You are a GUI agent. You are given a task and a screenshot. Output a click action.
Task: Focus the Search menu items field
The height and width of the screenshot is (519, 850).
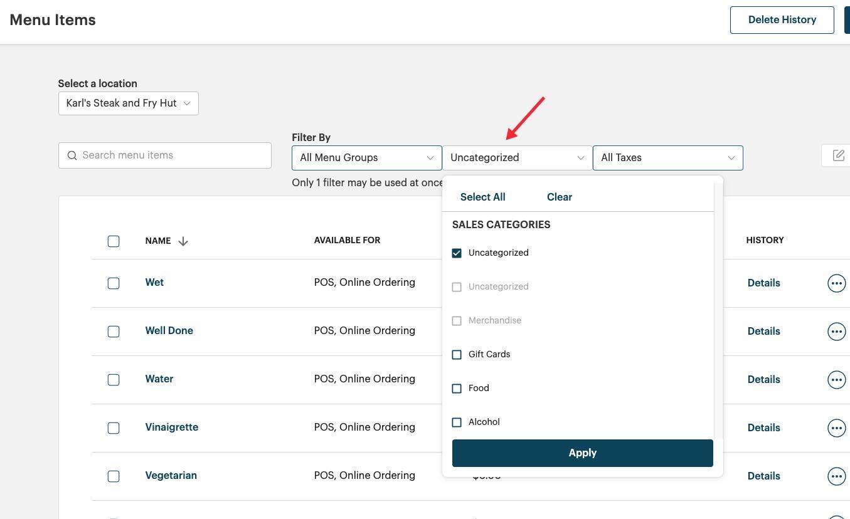(173, 155)
